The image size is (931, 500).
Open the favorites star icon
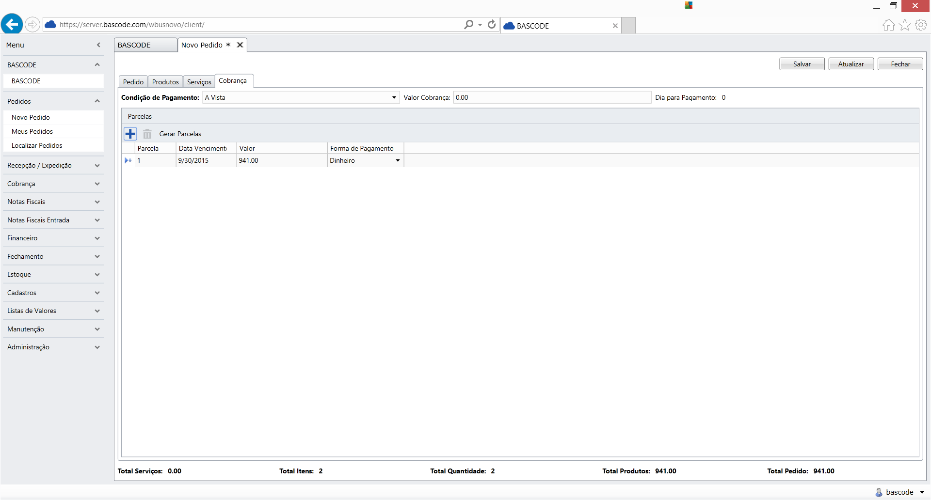coord(905,25)
